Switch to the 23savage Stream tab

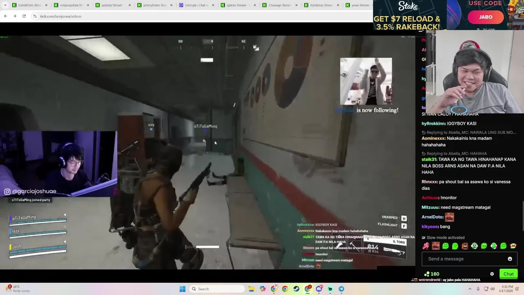pos(279,5)
